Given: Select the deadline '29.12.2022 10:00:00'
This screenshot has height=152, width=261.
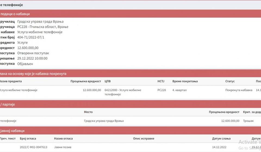Looking at the screenshot, I should pos(32,58).
